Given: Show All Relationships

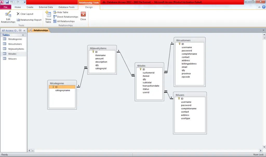Looking at the screenshot, I should pyautogui.click(x=64, y=21).
